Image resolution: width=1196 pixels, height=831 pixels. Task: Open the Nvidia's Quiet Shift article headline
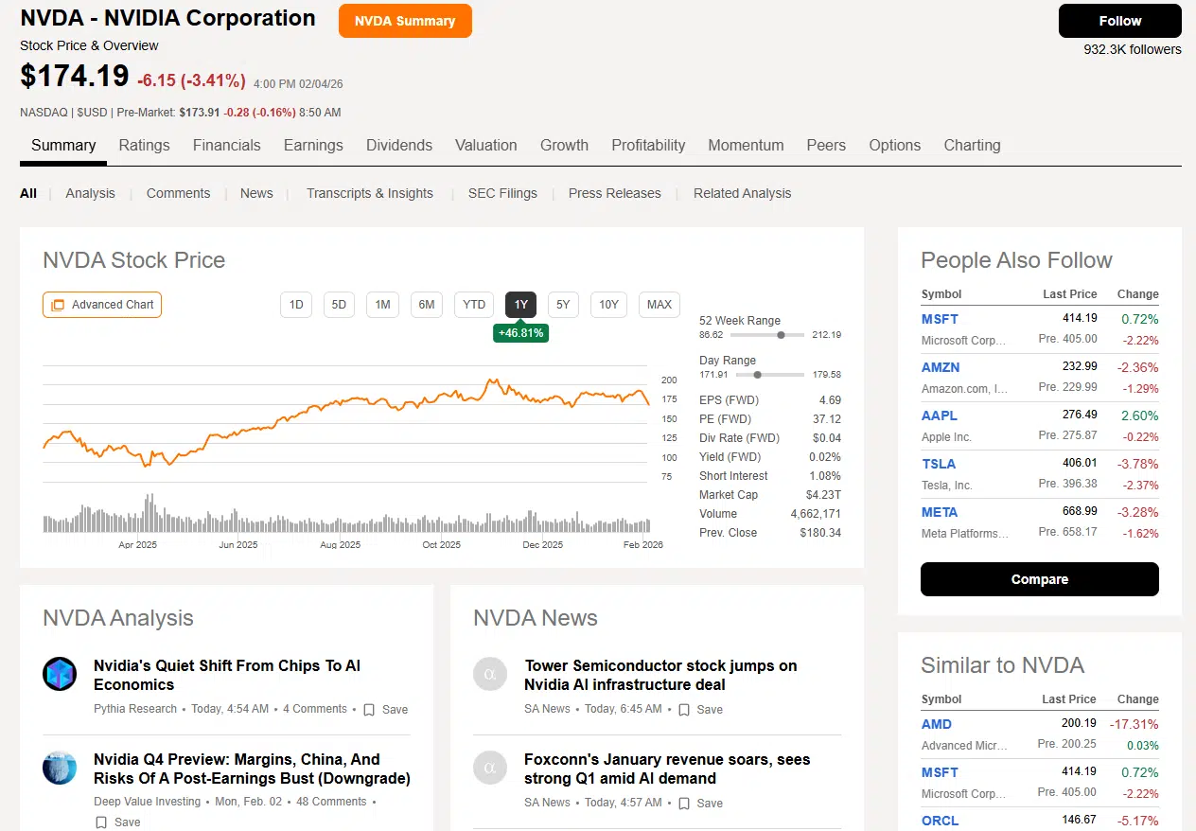[227, 675]
